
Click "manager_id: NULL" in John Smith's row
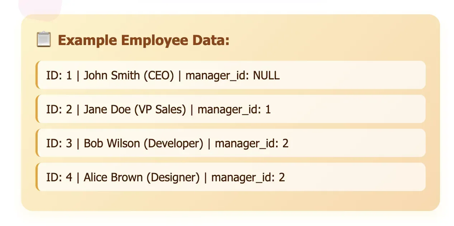tap(232, 75)
